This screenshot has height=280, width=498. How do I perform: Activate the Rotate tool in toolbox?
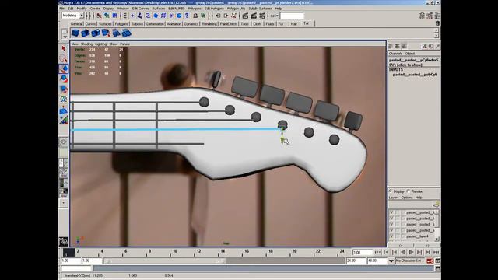(64, 79)
